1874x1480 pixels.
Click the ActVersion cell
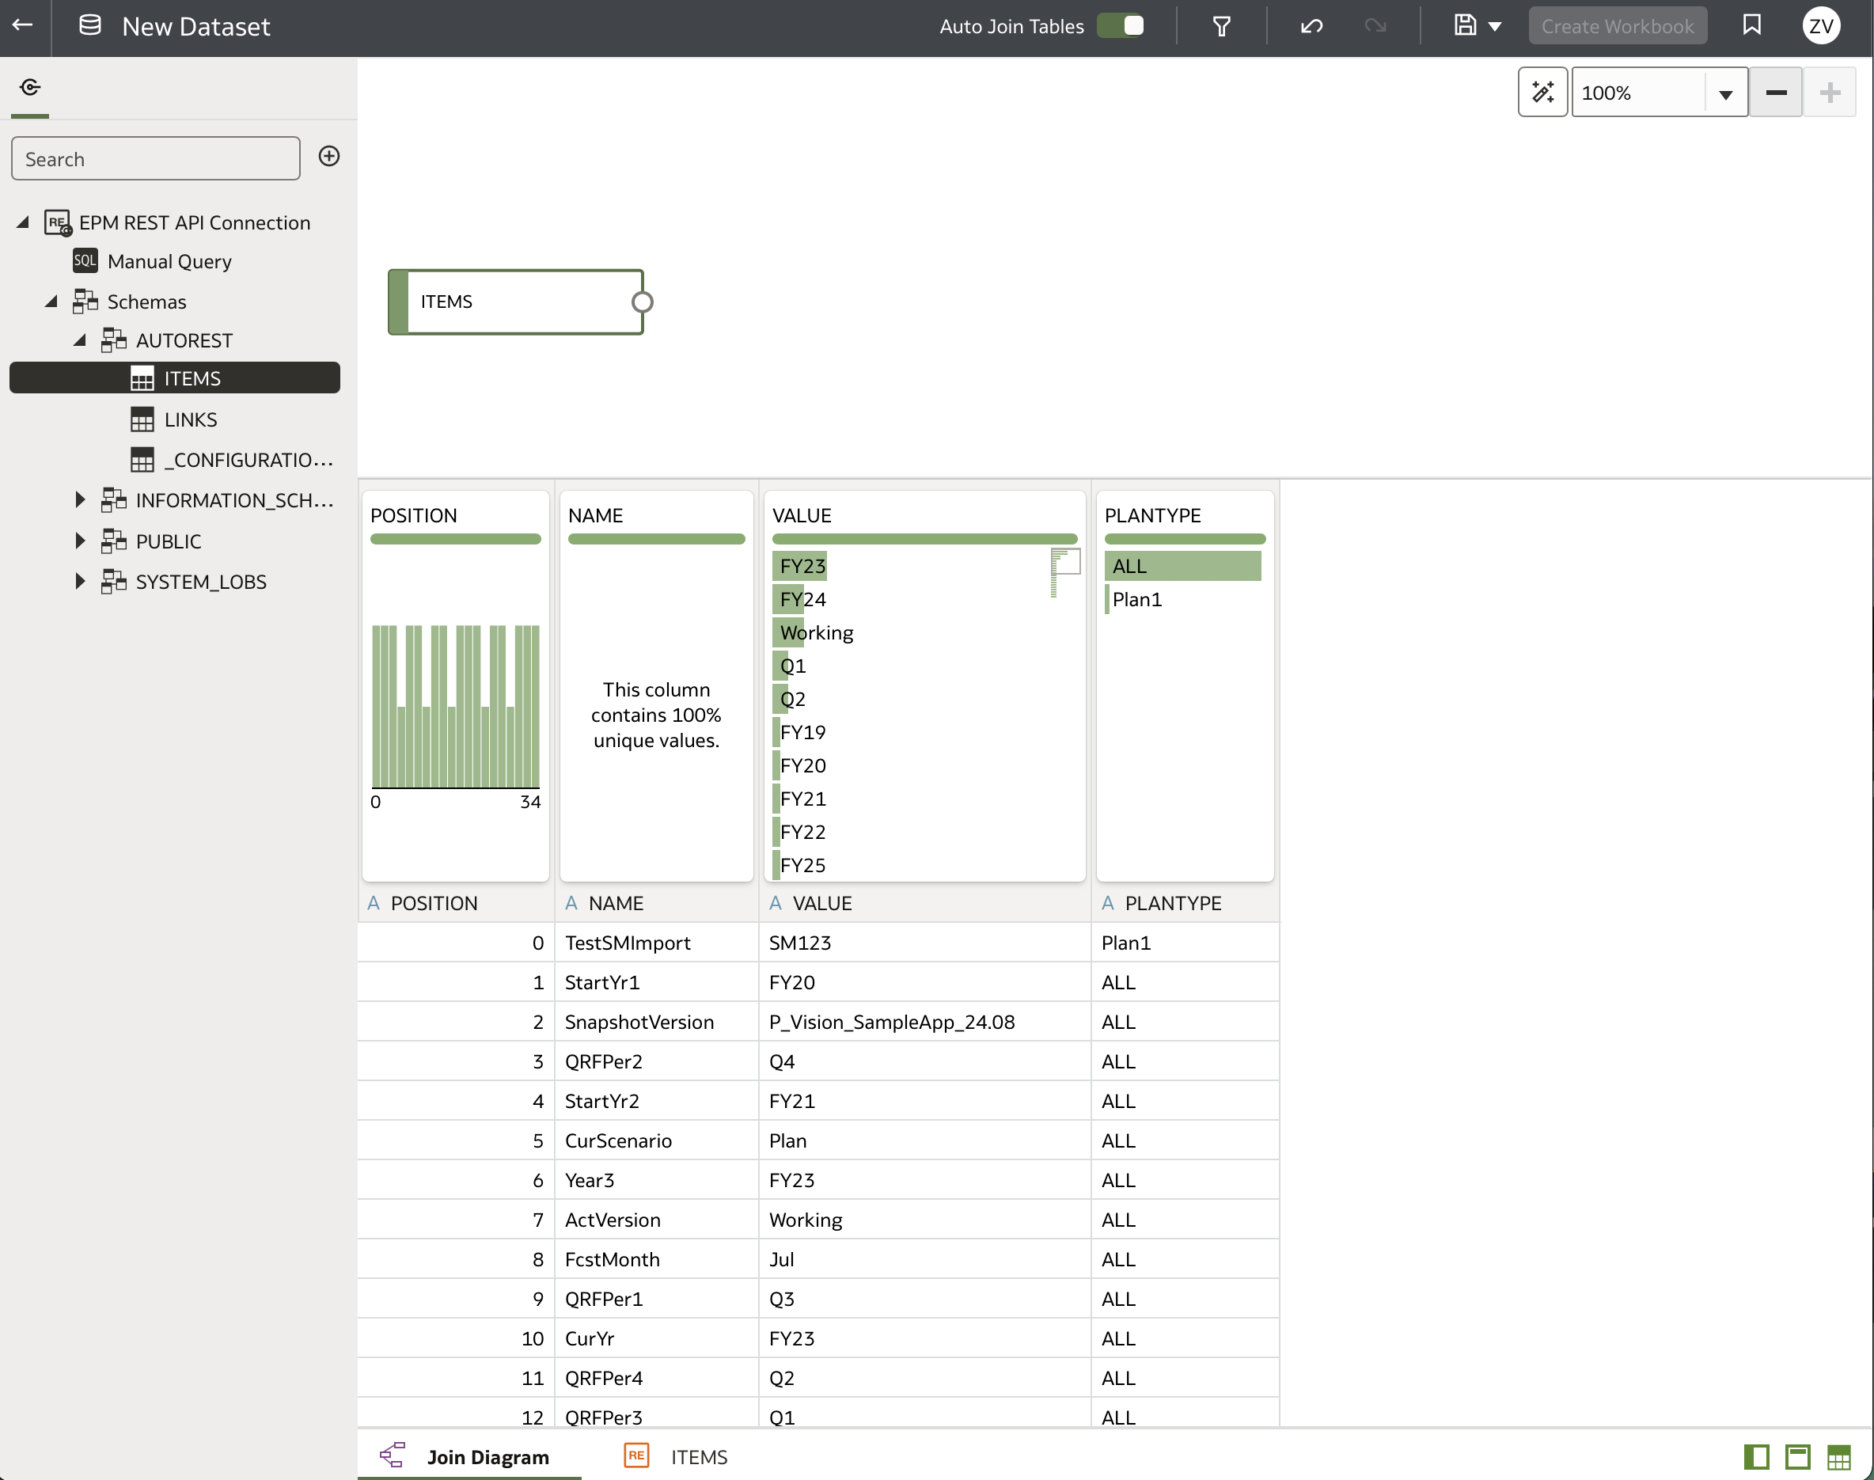657,1219
